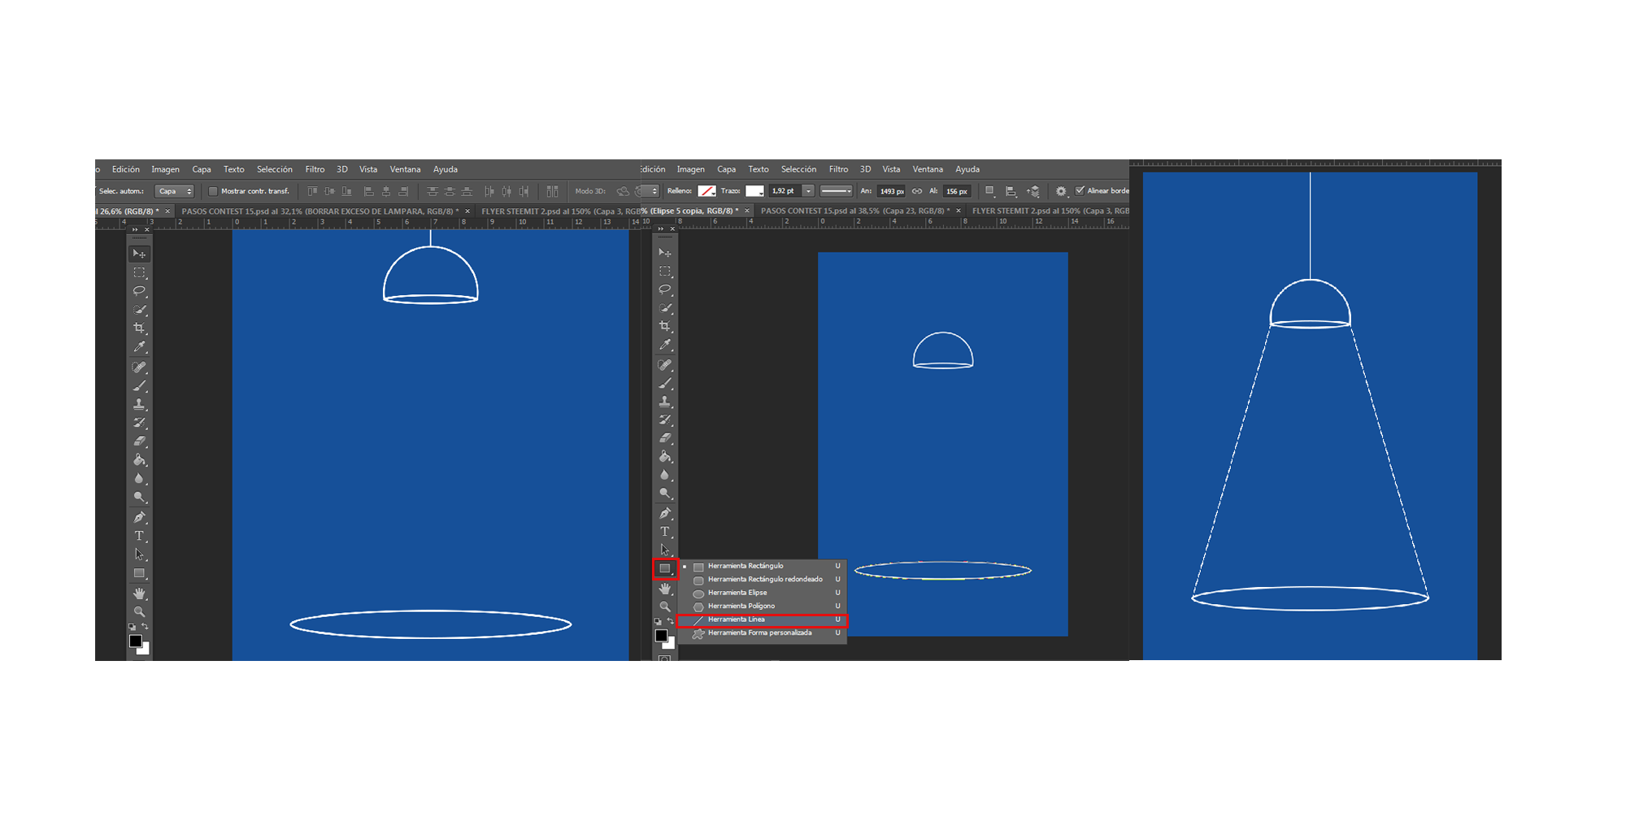Open Relleno fill type dropdown
Screen dimensions: 1626x813
click(x=706, y=191)
